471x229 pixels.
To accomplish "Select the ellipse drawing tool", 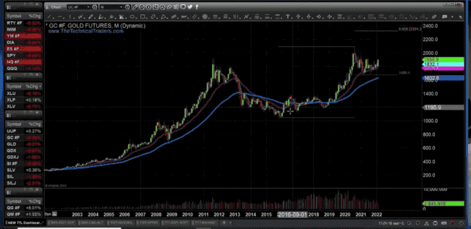I will point(132,17).
